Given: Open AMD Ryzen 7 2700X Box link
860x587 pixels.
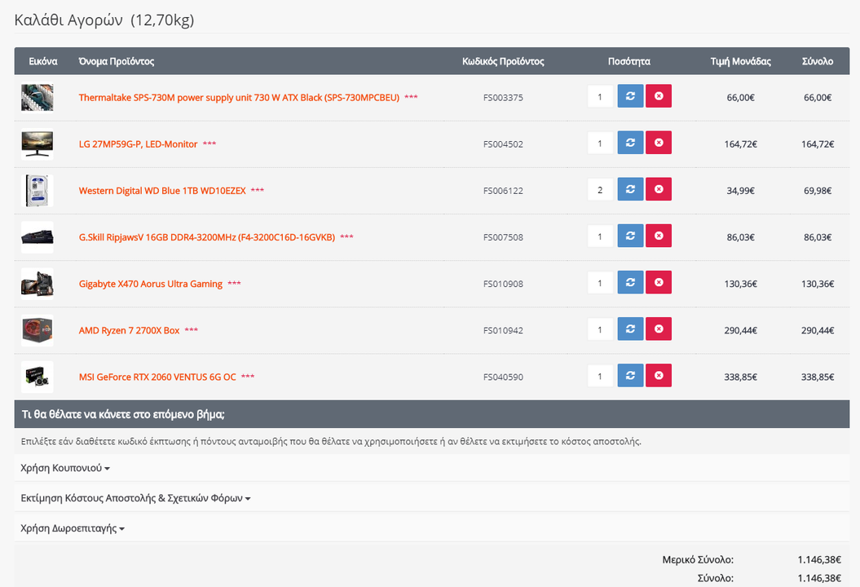Looking at the screenshot, I should pos(130,331).
